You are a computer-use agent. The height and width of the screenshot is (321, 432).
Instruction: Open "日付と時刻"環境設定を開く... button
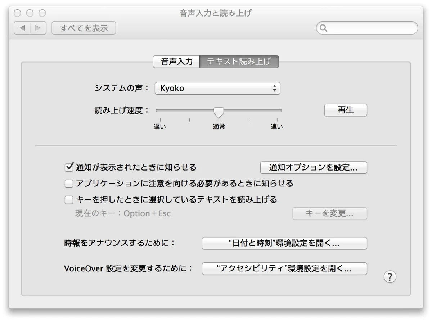click(x=284, y=243)
